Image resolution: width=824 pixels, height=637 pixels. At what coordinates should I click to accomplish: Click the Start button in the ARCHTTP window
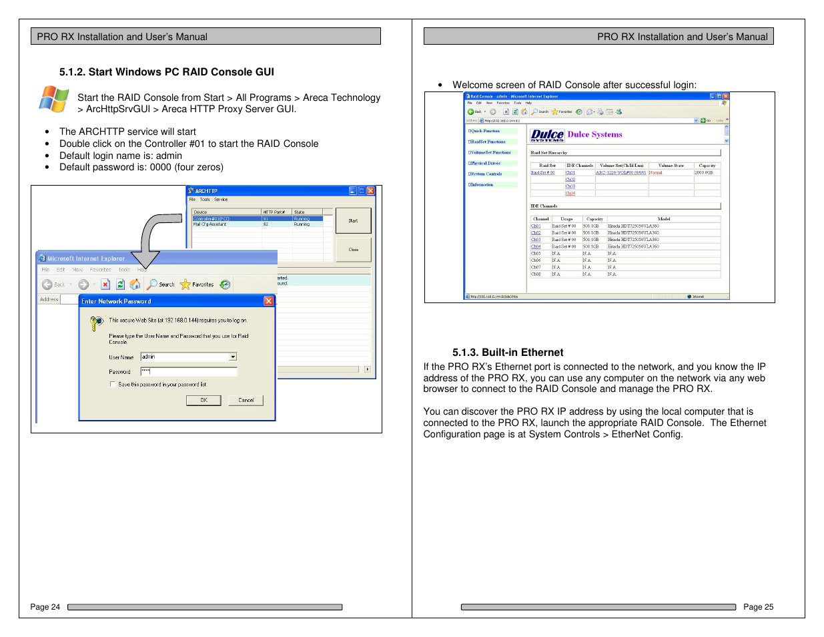click(353, 220)
